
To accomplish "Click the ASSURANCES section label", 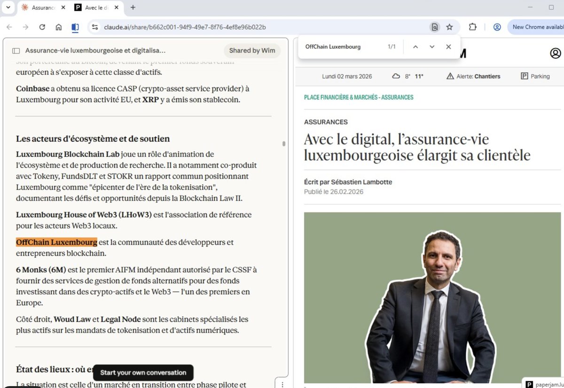I will pos(326,122).
